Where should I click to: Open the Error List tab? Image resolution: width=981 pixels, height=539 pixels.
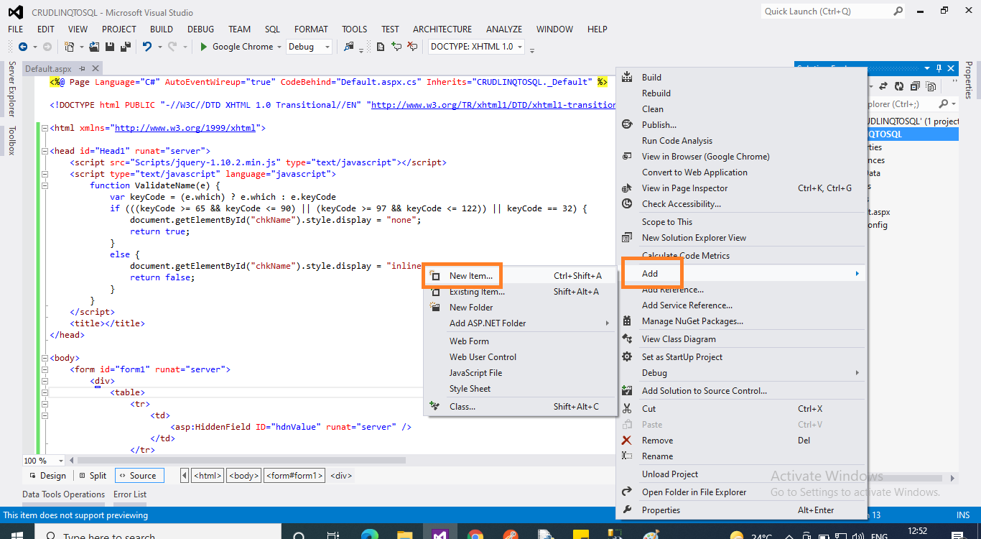coord(130,494)
